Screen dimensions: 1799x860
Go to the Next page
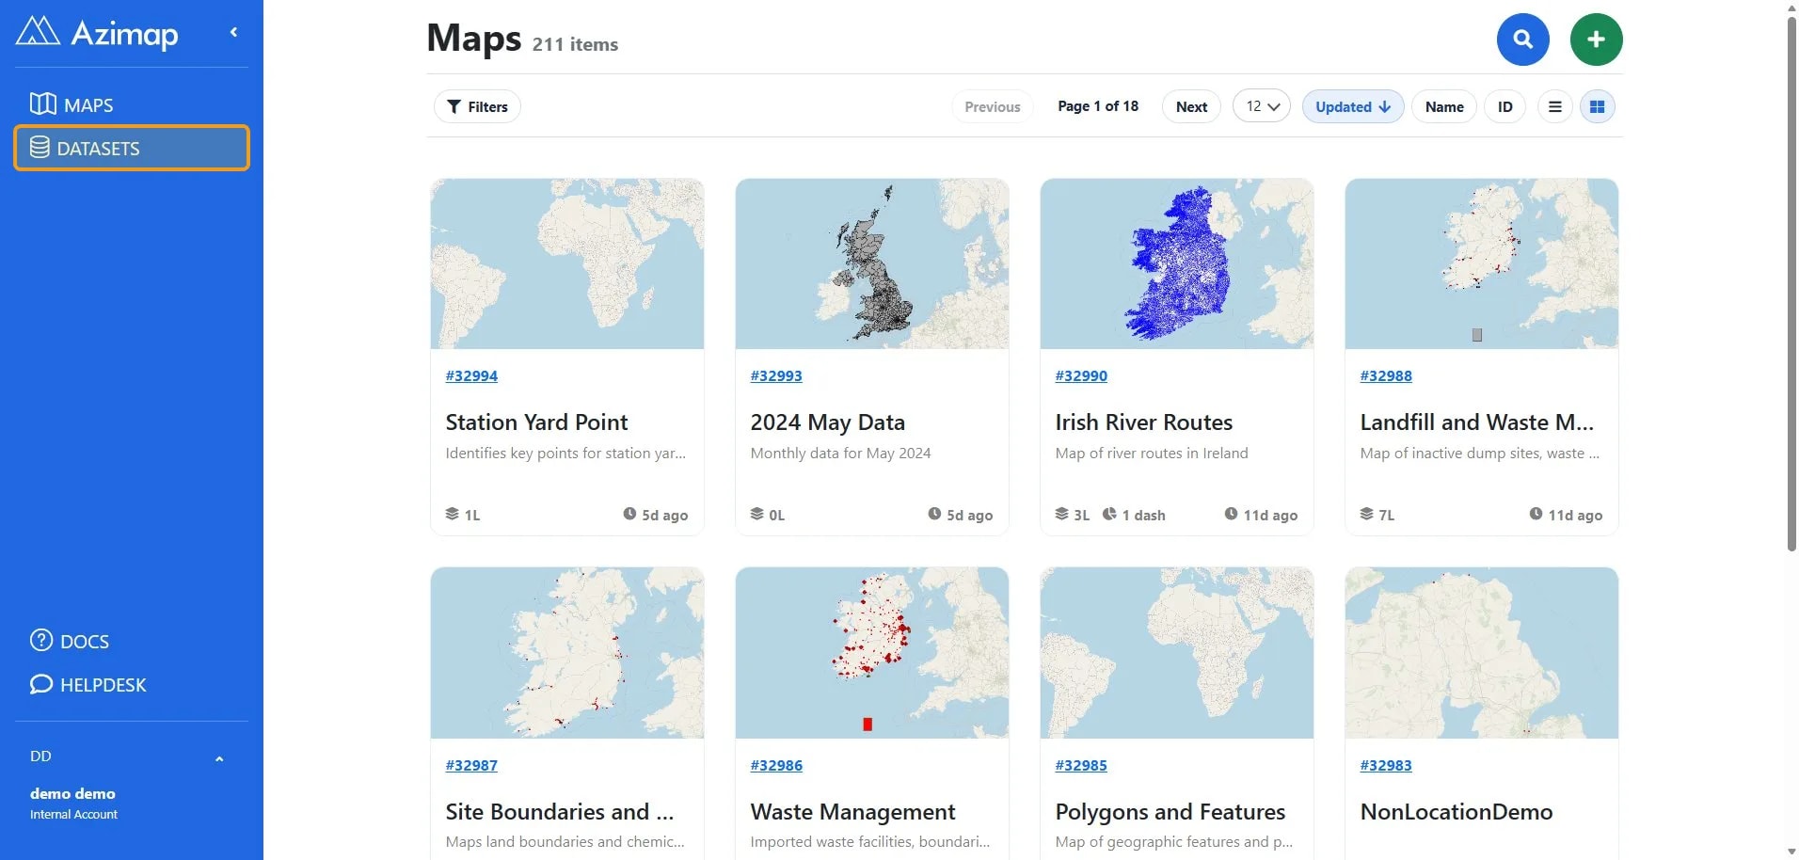(x=1191, y=107)
